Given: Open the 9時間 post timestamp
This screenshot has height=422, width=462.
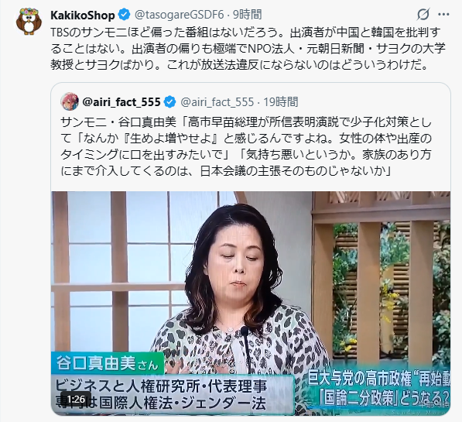Looking at the screenshot, I should click(x=248, y=15).
